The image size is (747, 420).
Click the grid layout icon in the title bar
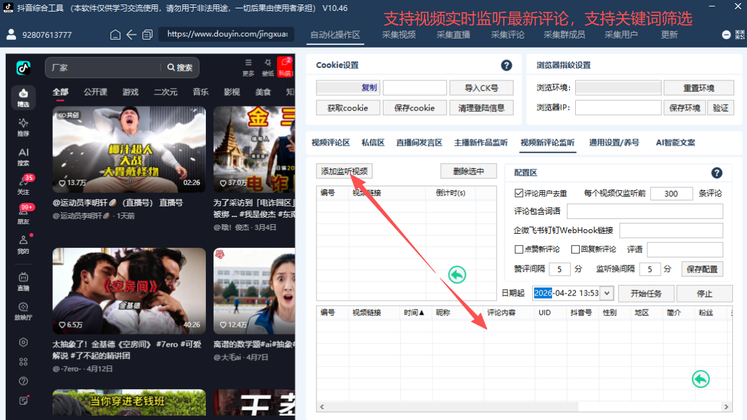(739, 35)
